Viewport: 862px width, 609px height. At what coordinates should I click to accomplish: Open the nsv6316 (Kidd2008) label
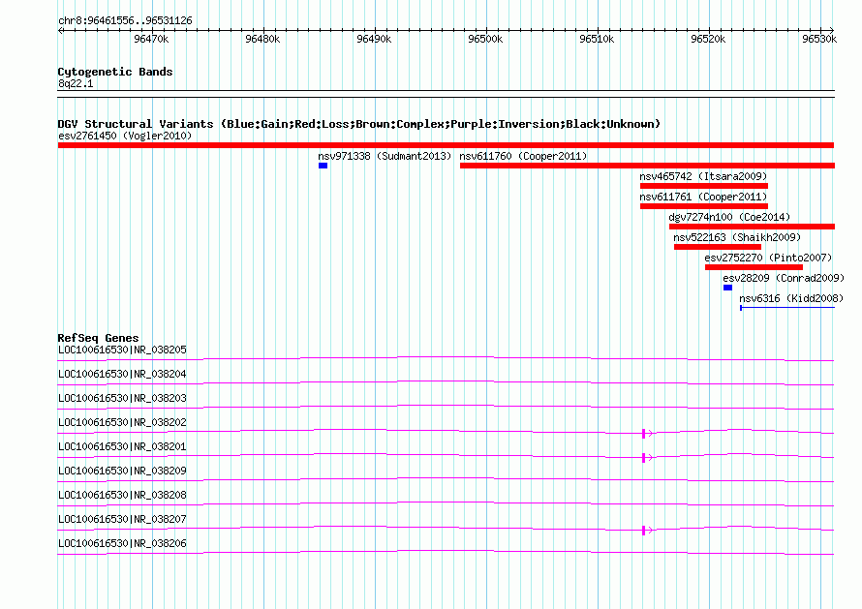tap(791, 298)
